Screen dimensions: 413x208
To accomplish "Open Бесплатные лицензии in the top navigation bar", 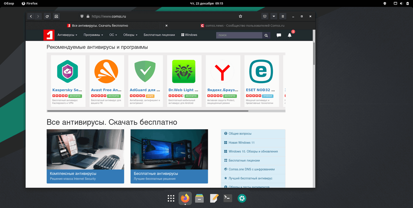I will coord(159,35).
